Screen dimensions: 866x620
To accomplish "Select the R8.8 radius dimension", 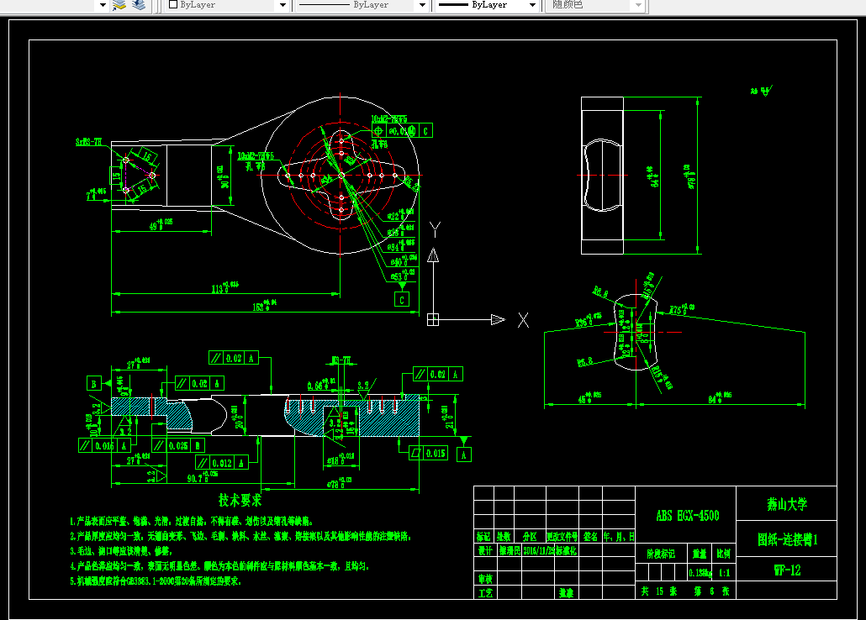I will (600, 292).
